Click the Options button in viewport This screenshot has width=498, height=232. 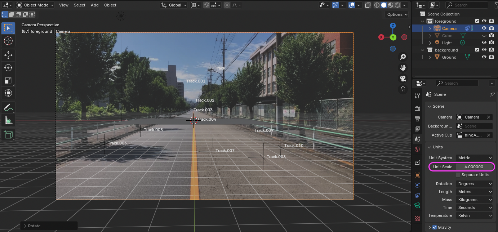(x=397, y=14)
